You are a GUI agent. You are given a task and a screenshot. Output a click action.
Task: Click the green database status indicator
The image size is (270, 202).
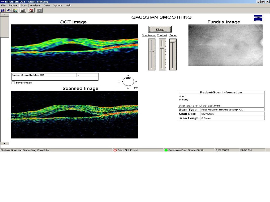(x=166, y=150)
